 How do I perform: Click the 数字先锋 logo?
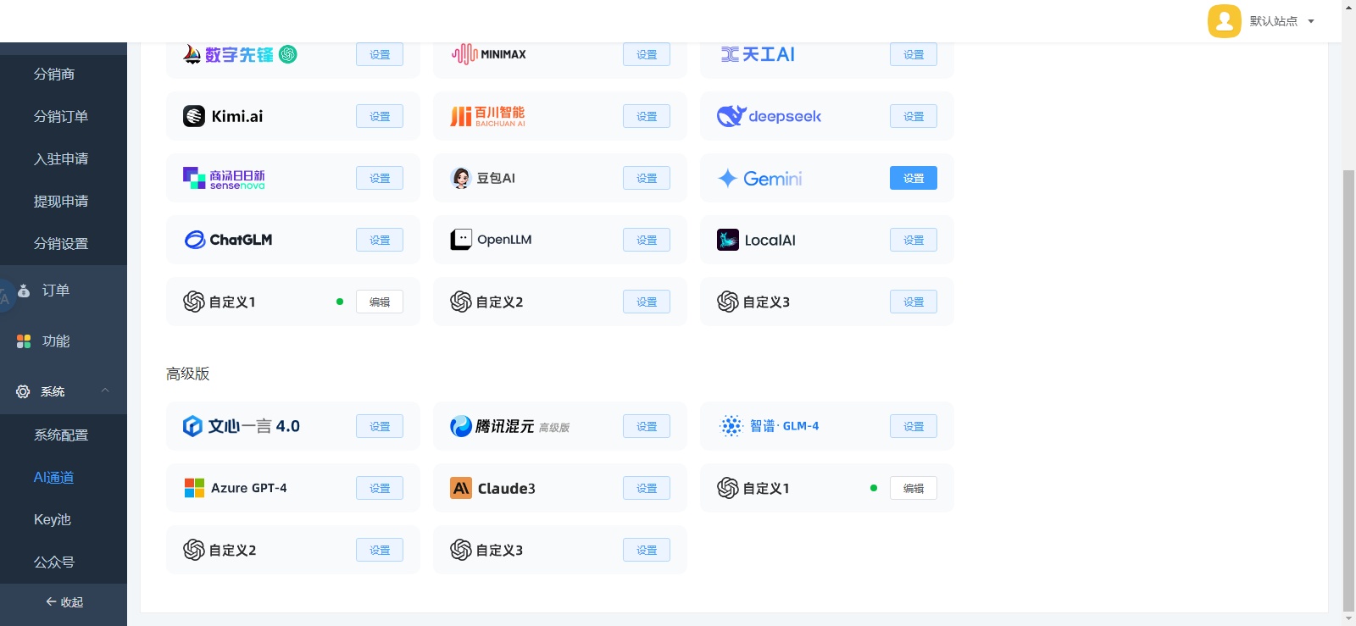pos(240,54)
